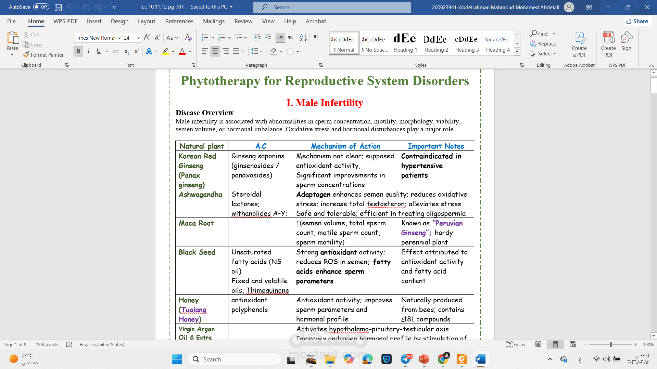
Task: Open the font name dropdown
Action: tap(119, 38)
